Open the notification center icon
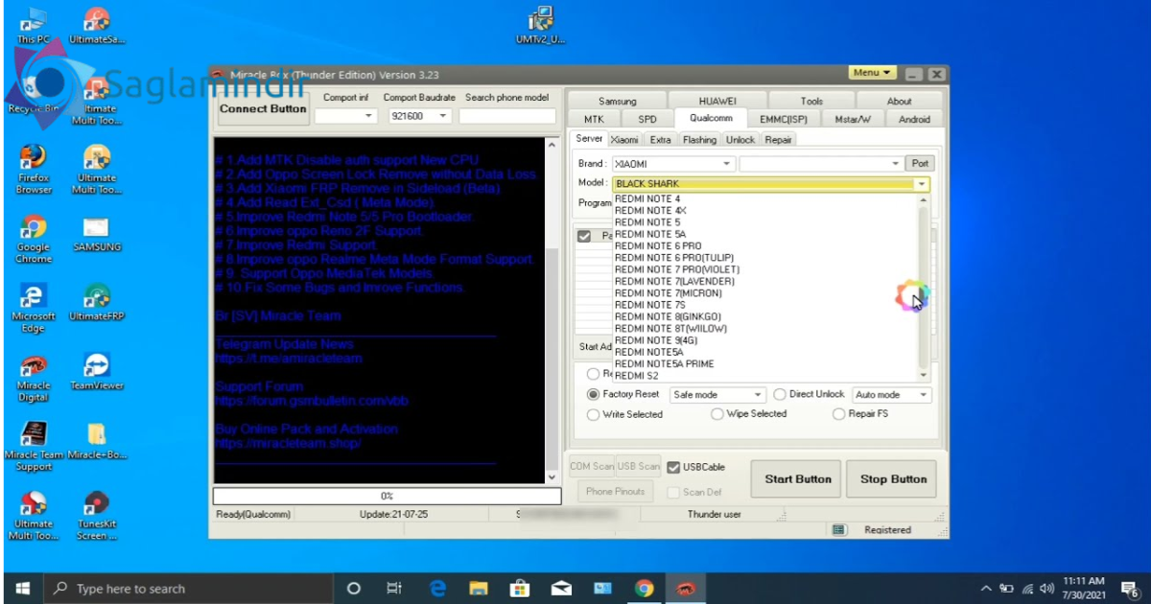The image size is (1151, 604). tap(1129, 588)
